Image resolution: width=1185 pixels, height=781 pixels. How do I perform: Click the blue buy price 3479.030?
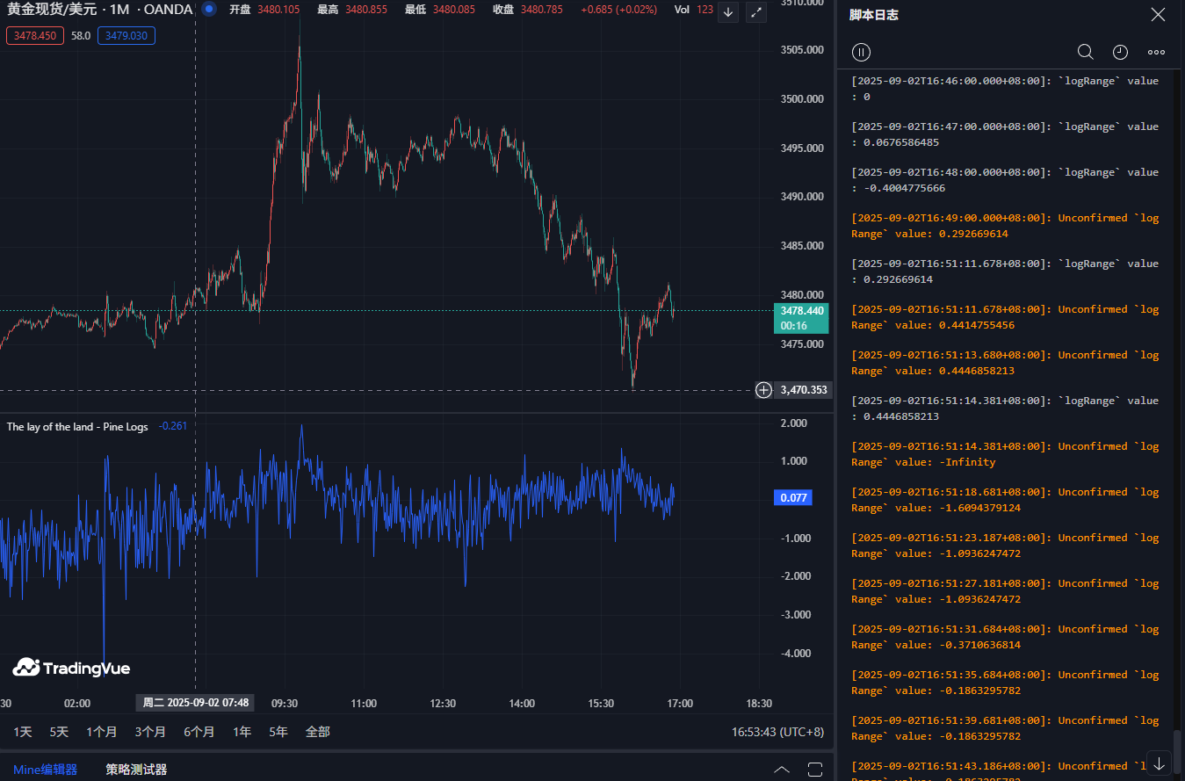tap(126, 36)
